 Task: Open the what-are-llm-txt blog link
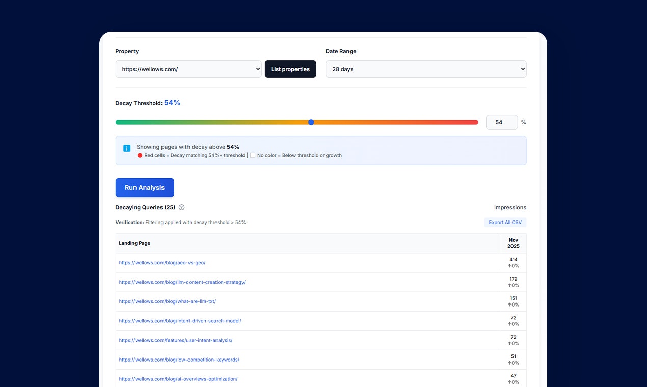[167, 301]
